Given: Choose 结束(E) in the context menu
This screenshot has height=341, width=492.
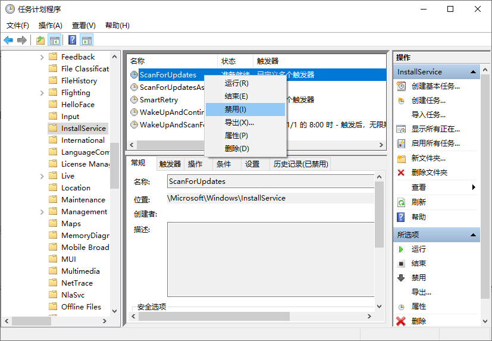Looking at the screenshot, I should tap(245, 96).
